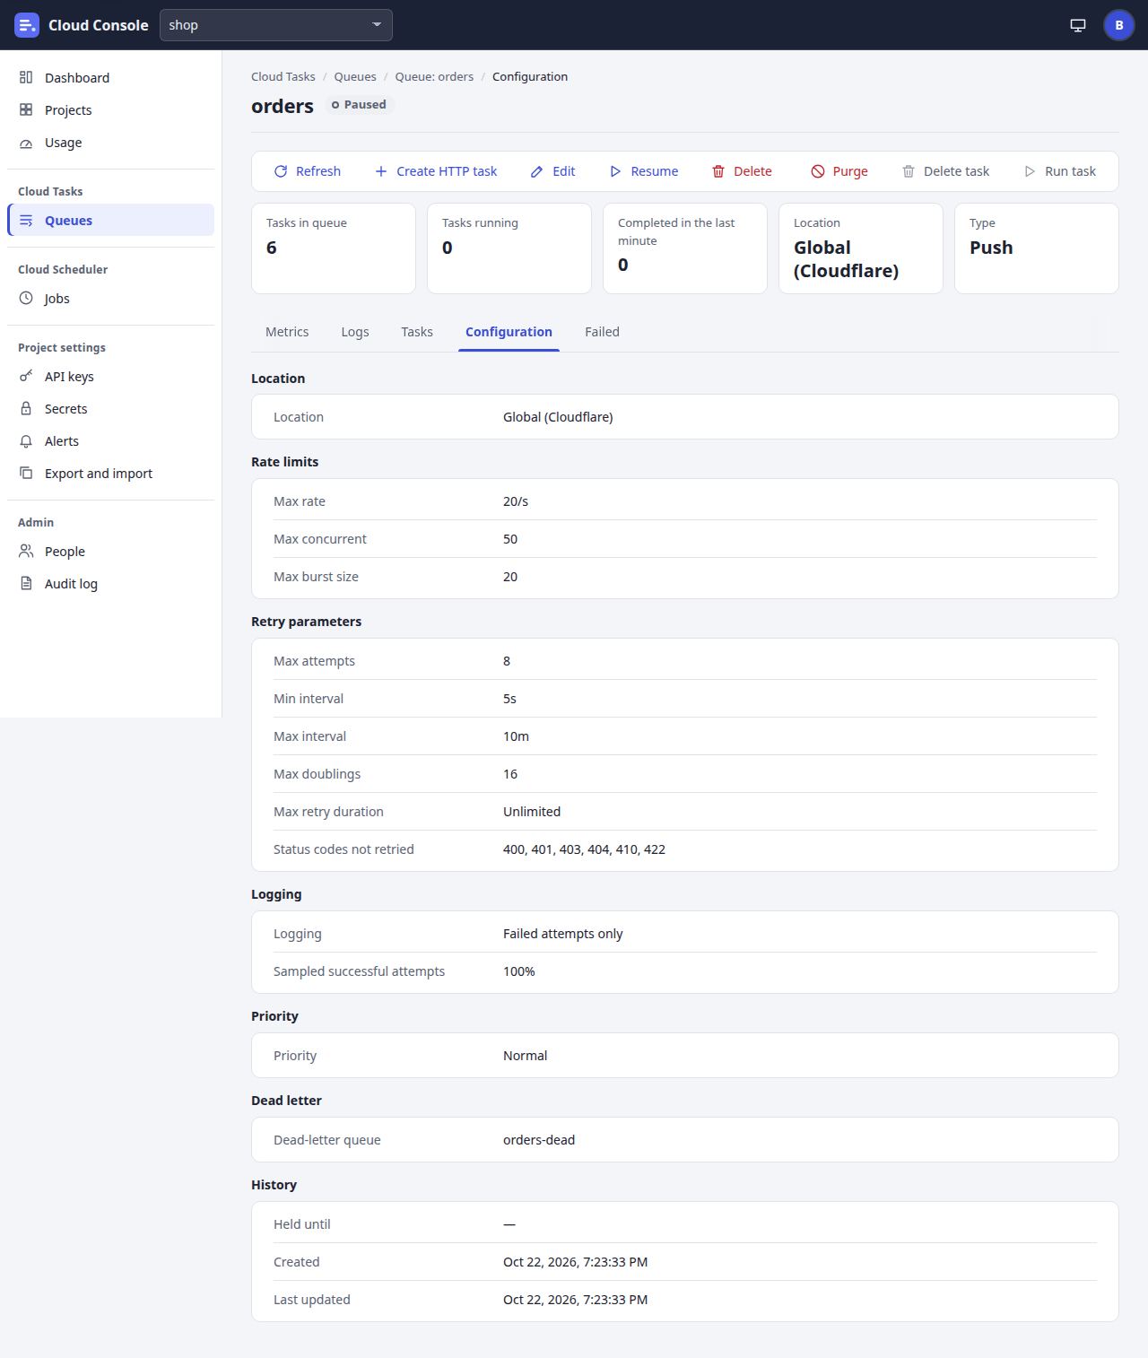The image size is (1148, 1358).
Task: Click the Tasks in queue card
Action: (x=334, y=248)
